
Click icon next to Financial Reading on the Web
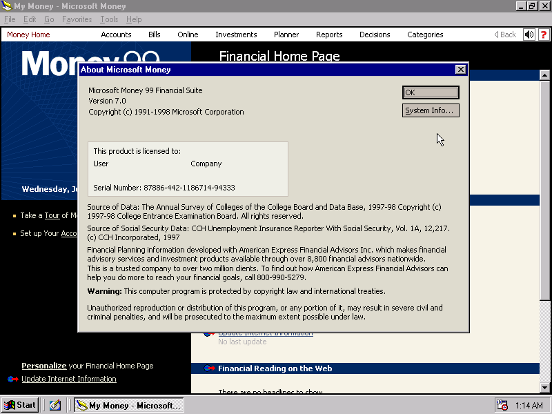(210, 368)
